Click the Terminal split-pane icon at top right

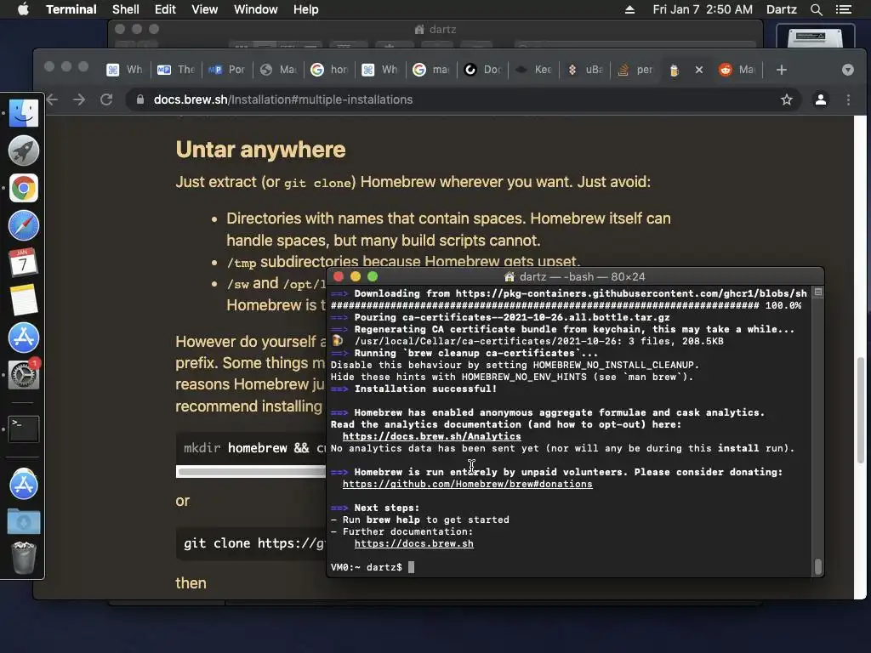click(x=817, y=292)
